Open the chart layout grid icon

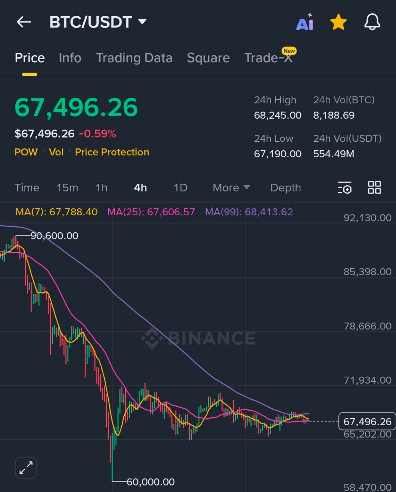[x=374, y=188]
